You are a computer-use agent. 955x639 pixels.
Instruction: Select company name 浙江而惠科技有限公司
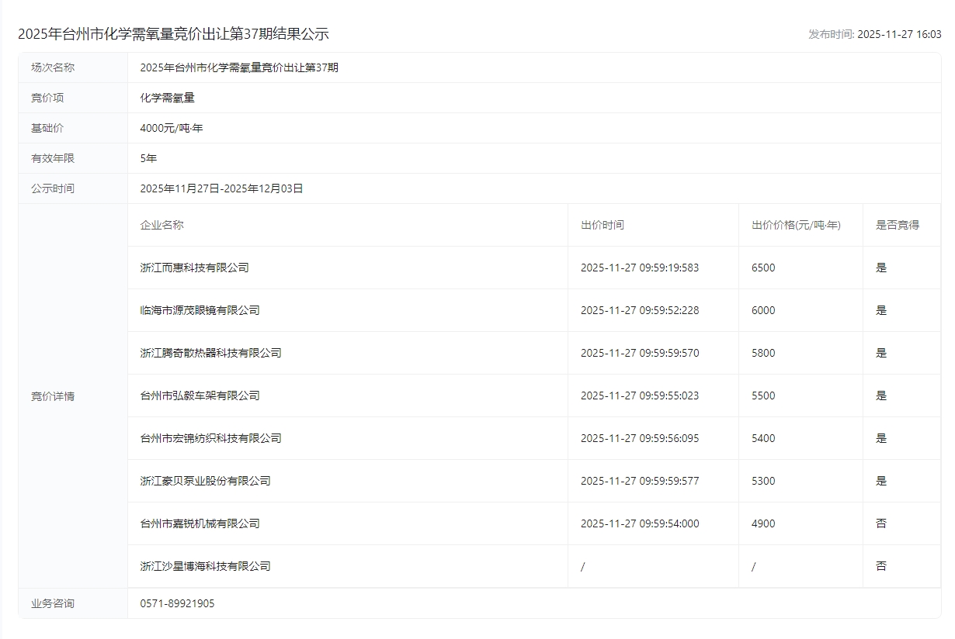[194, 268]
